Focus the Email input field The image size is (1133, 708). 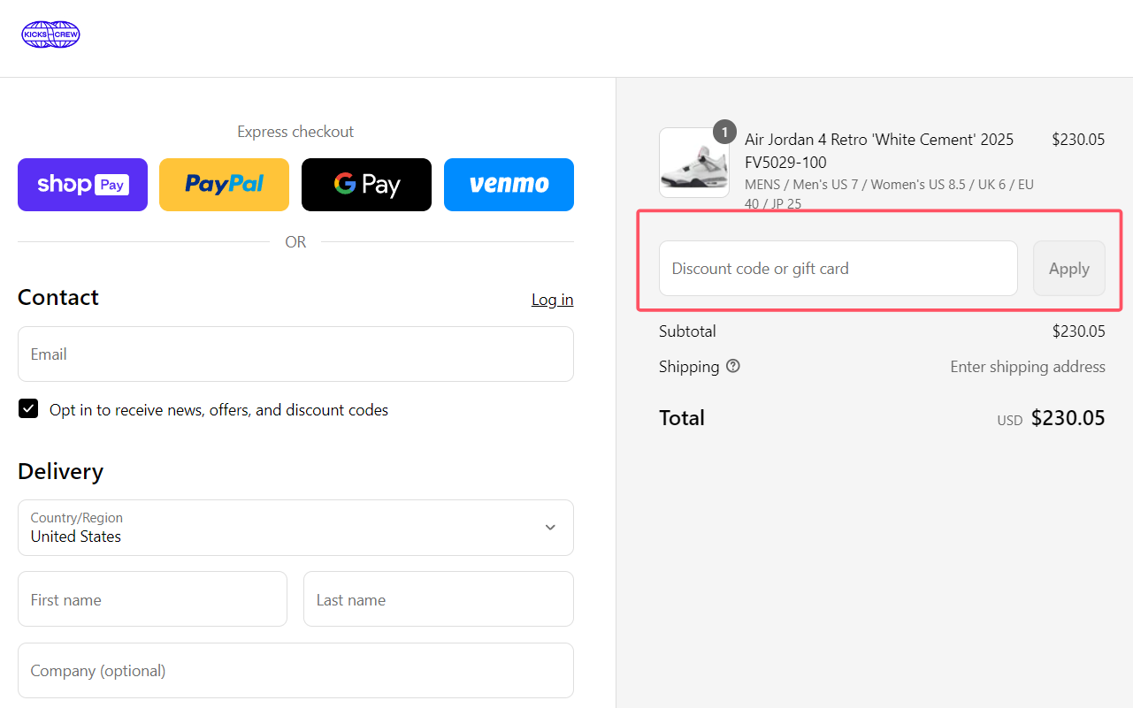[295, 354]
